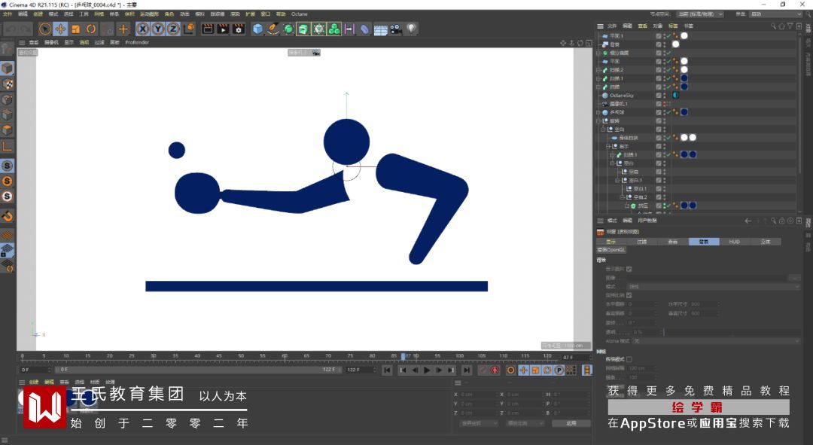The width and height of the screenshot is (813, 445).
Task: Open the 模式 dropdown in attributes
Action: click(x=714, y=287)
